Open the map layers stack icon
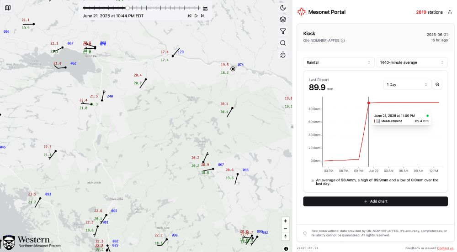The height and width of the screenshot is (252, 457). click(x=283, y=20)
